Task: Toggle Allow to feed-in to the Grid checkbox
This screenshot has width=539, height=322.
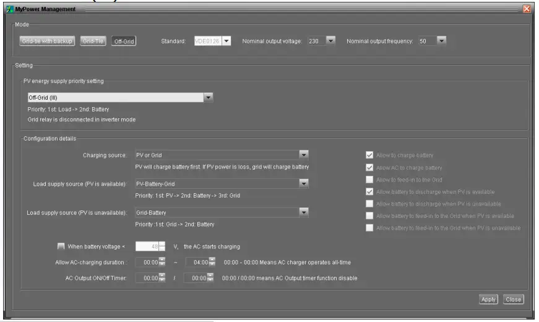Action: coord(369,180)
